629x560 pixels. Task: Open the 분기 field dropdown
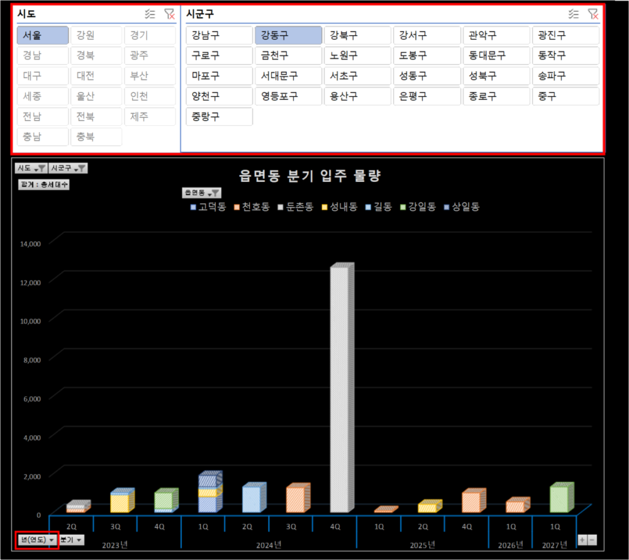click(72, 540)
